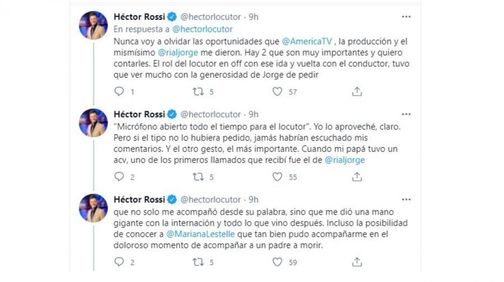Open more options on the third tweet

pos(407,199)
